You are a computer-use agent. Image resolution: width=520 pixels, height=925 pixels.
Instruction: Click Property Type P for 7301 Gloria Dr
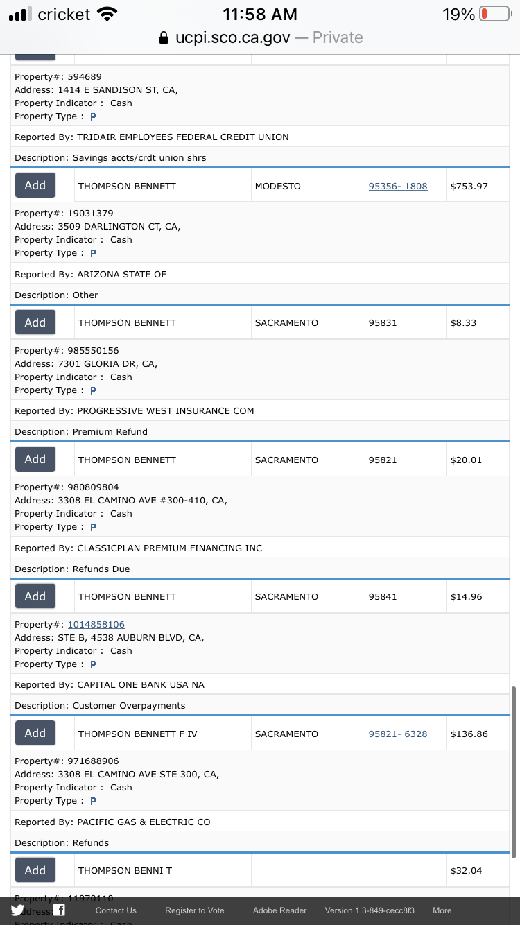[93, 390]
